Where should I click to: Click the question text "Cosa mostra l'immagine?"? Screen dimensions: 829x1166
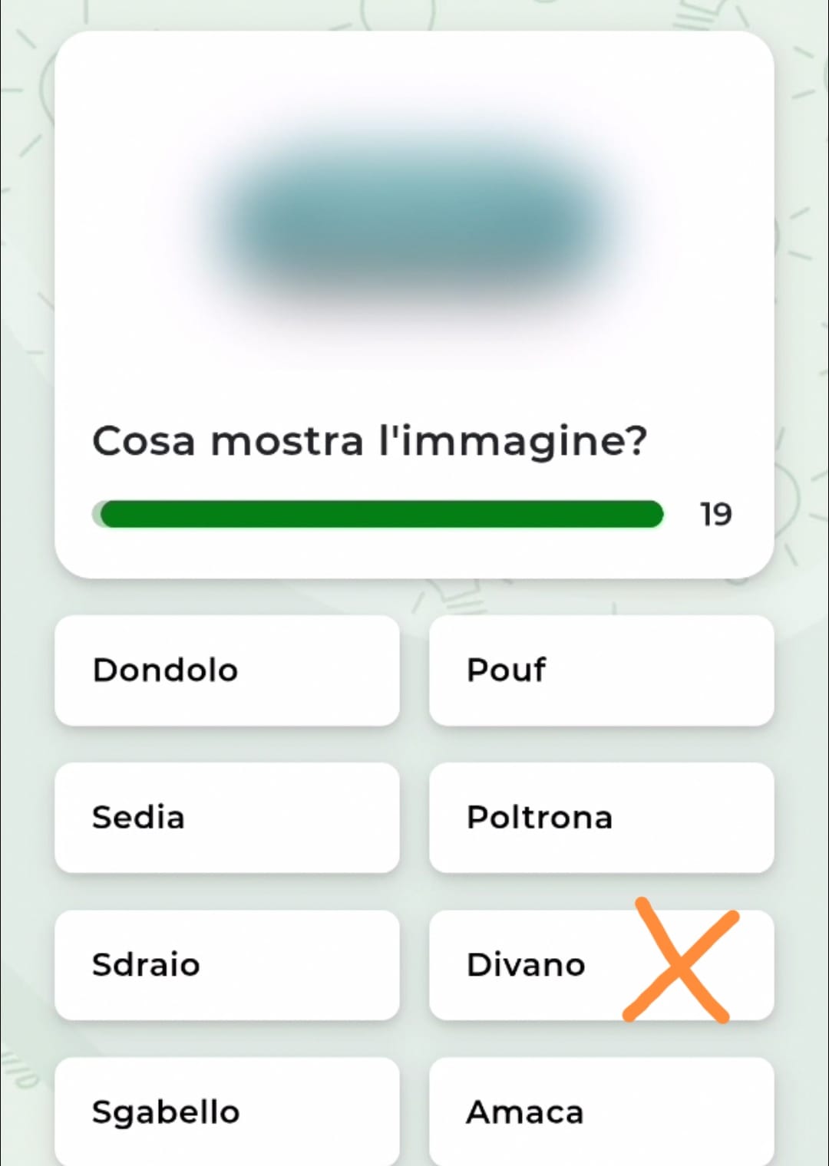click(370, 441)
